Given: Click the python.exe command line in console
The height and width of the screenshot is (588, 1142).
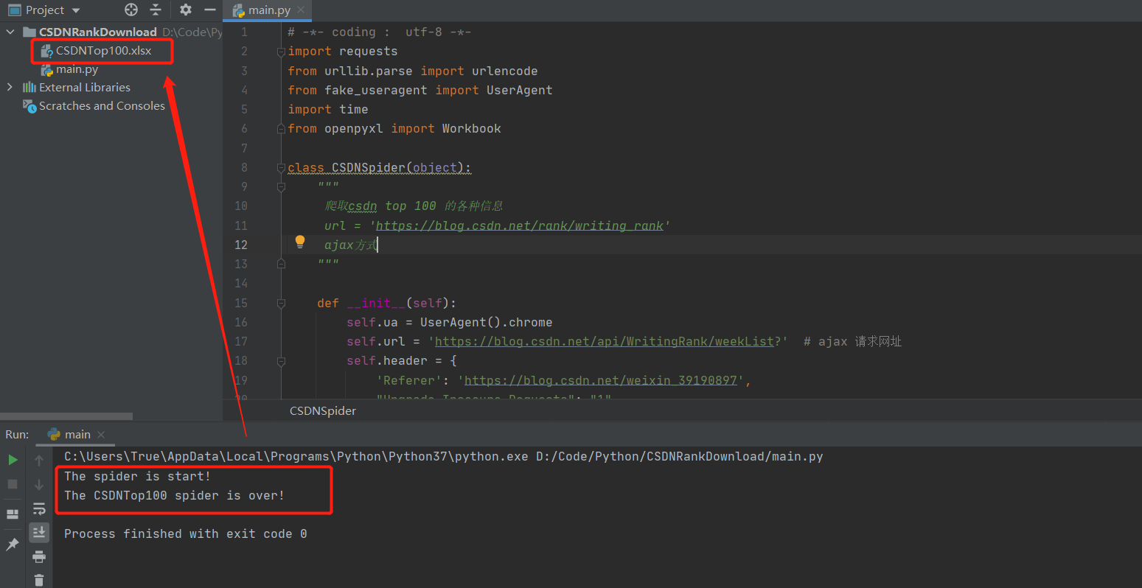Looking at the screenshot, I should 443,456.
